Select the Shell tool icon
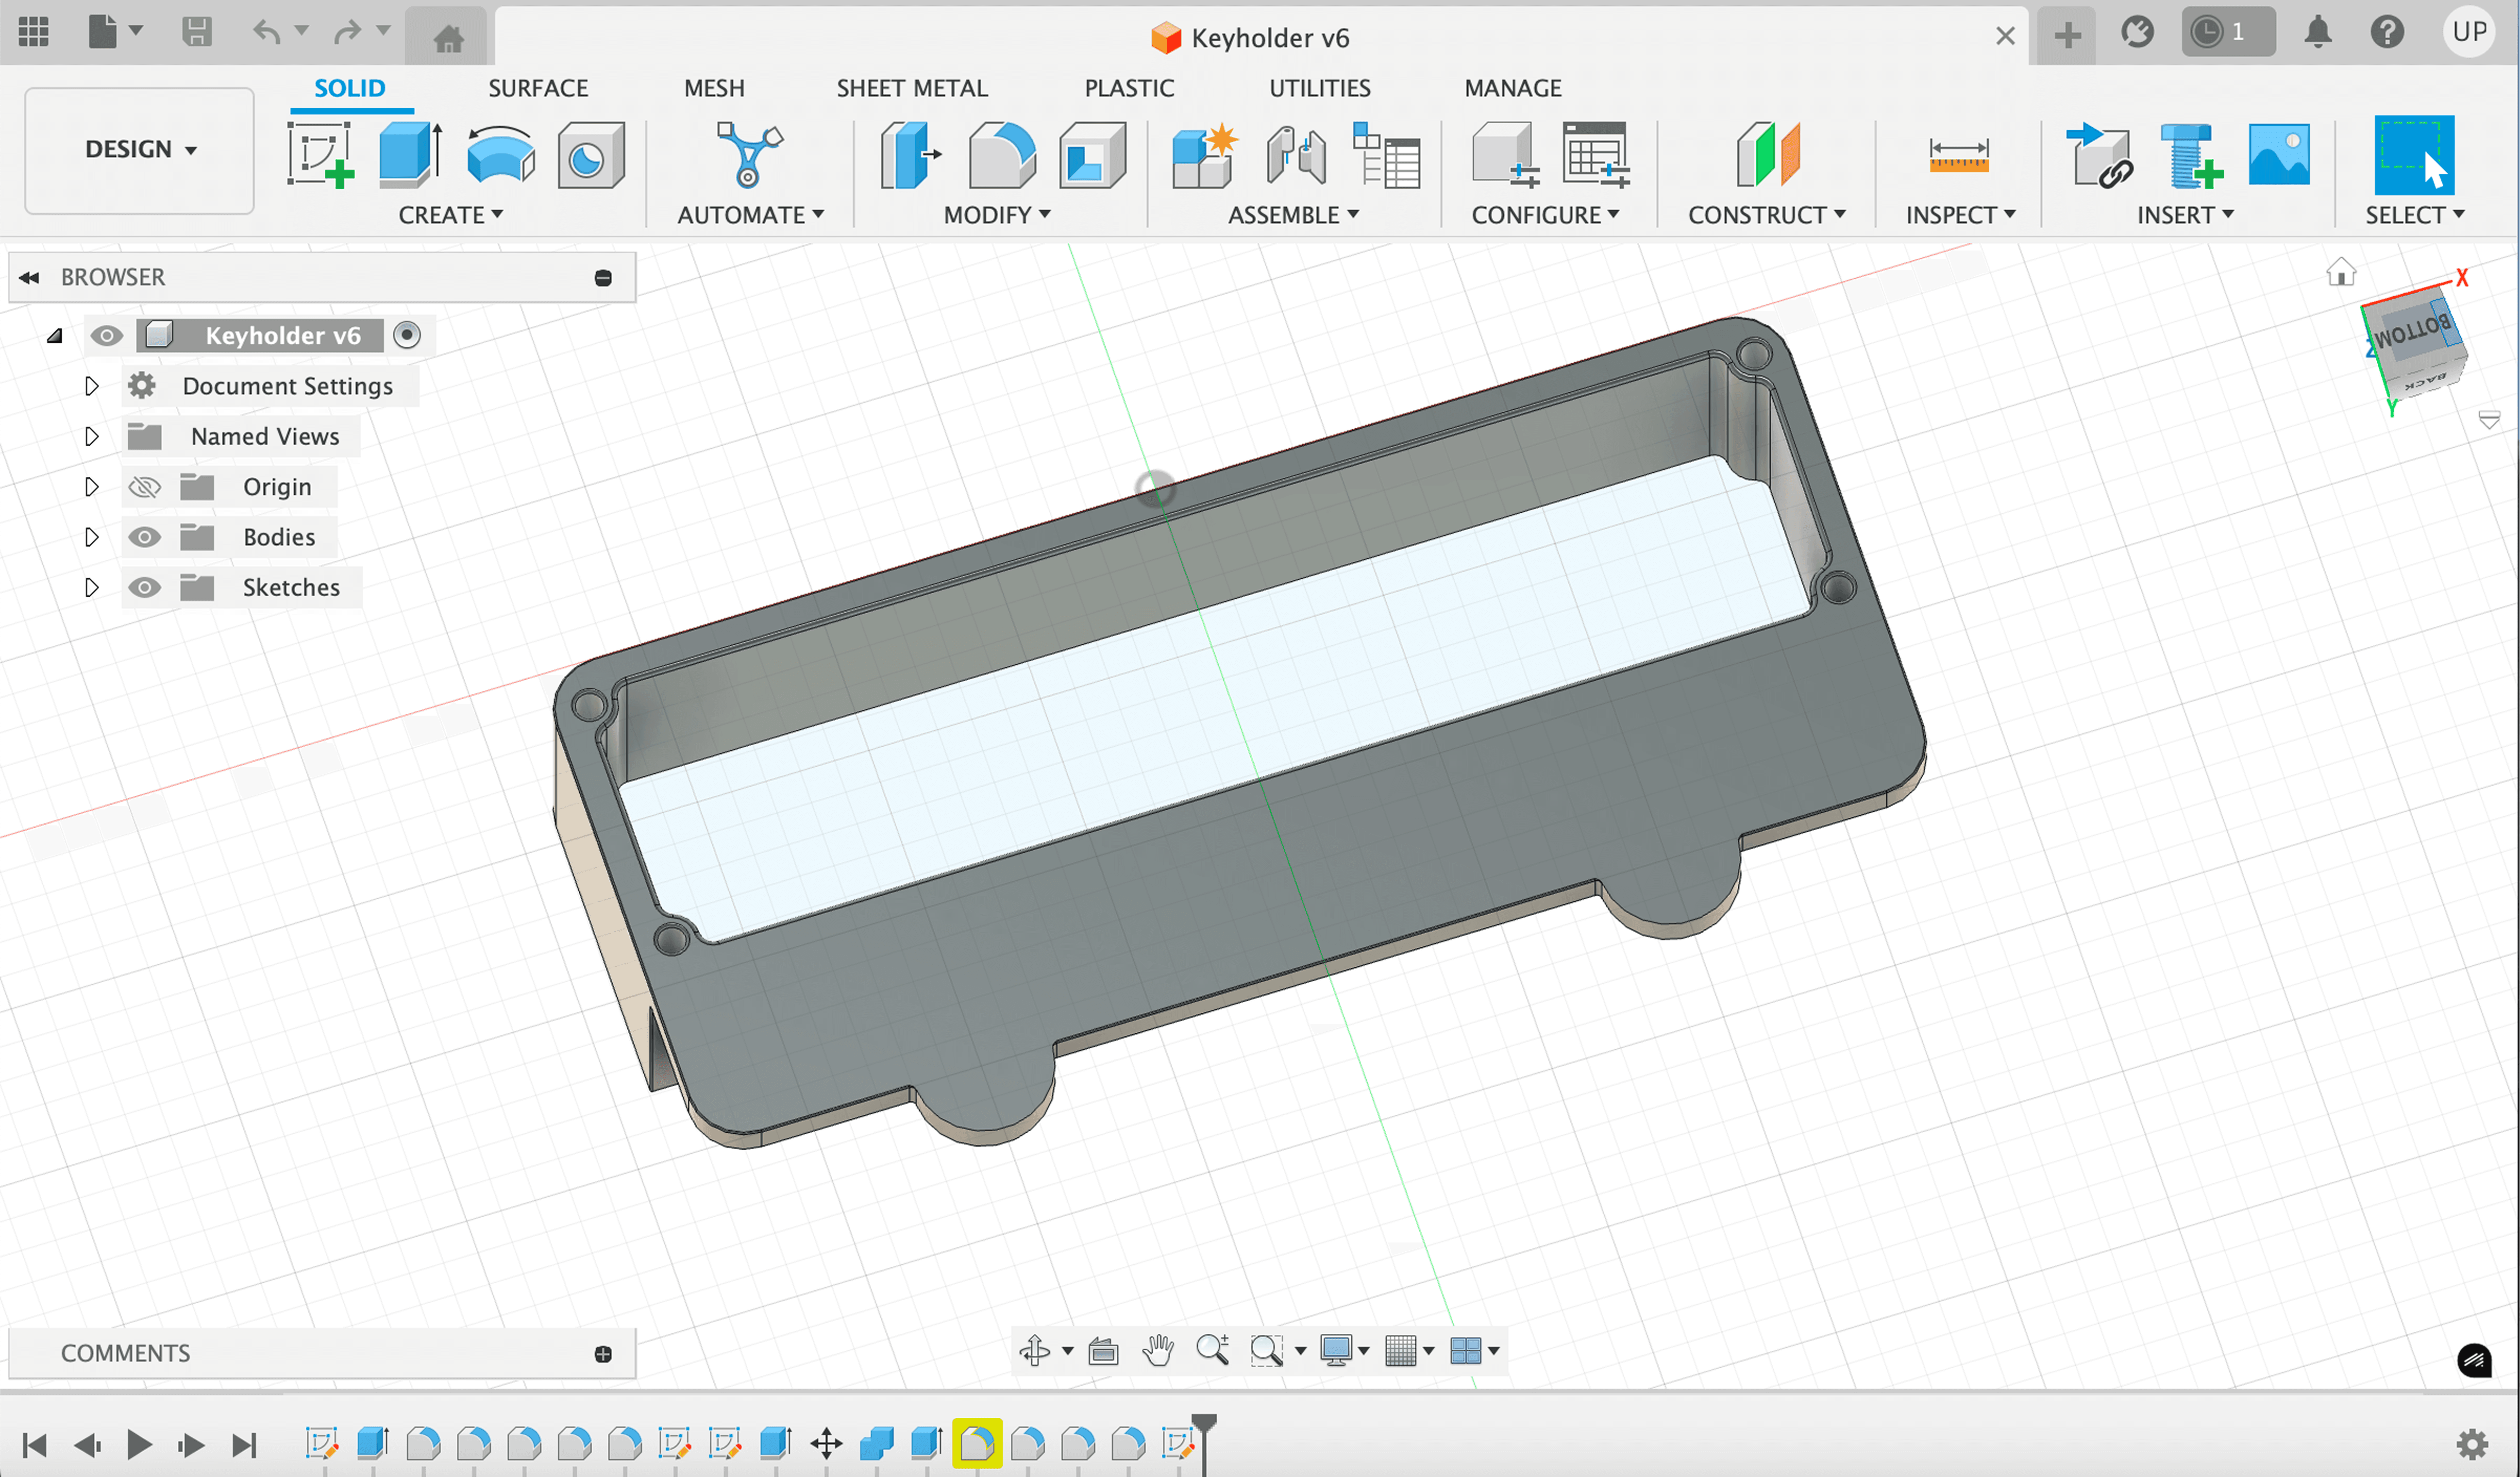 click(1092, 155)
